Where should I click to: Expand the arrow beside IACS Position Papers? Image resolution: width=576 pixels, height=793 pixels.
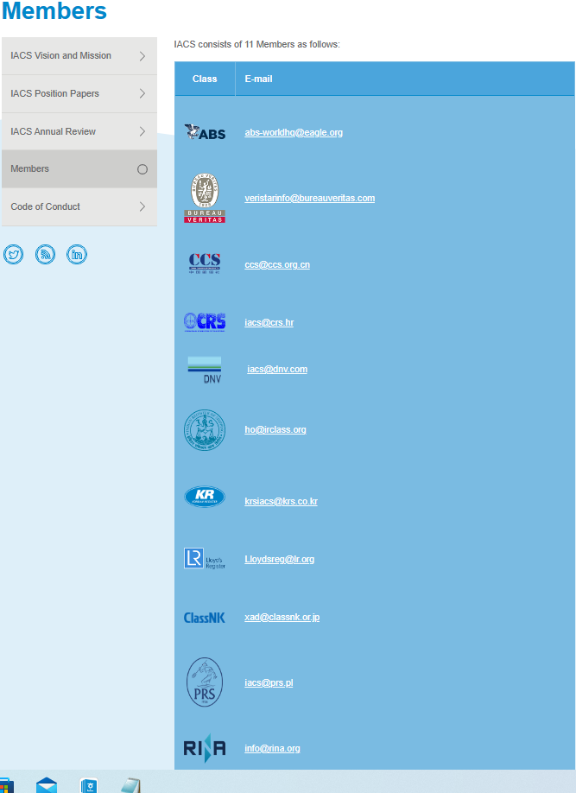142,93
